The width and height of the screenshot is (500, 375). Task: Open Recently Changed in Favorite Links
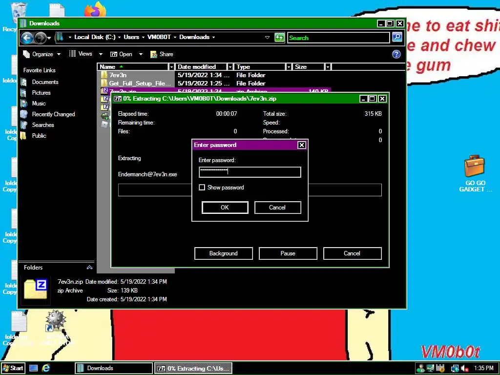coord(53,114)
